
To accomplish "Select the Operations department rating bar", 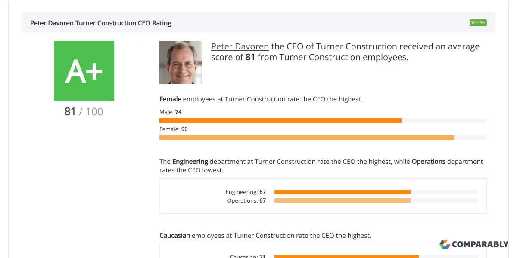I will click(376, 200).
